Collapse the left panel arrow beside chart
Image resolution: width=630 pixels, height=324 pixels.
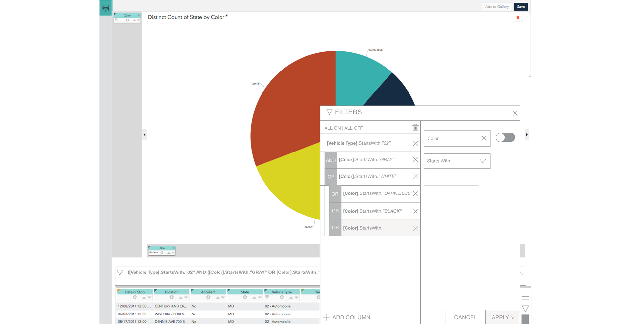[x=144, y=135]
